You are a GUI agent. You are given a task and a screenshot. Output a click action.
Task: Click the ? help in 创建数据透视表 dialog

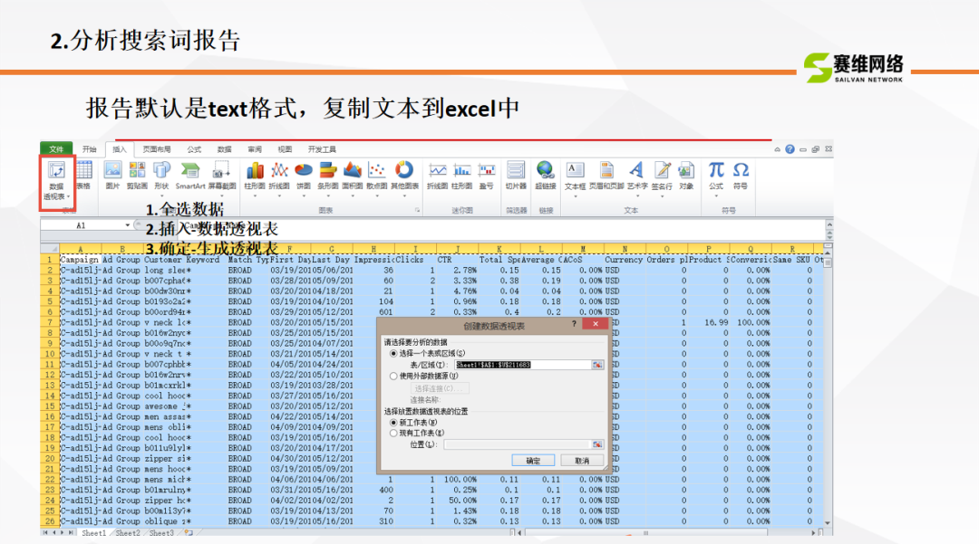click(x=574, y=324)
